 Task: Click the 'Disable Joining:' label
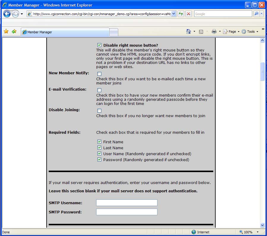pos(64,110)
